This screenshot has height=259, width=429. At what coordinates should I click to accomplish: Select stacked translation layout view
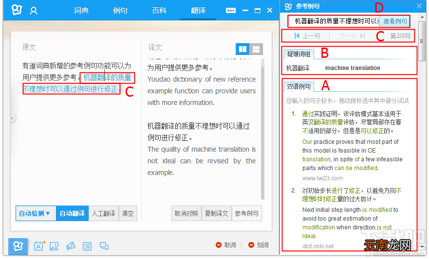[256, 49]
